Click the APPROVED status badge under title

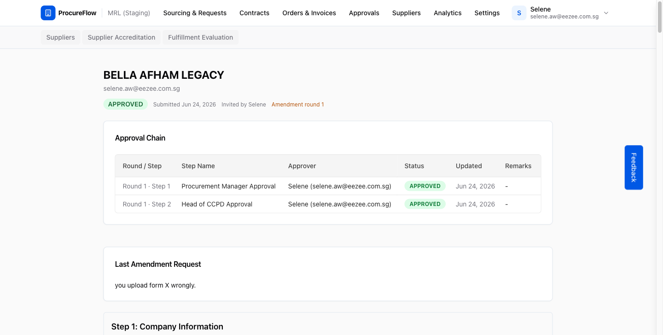[x=126, y=104]
